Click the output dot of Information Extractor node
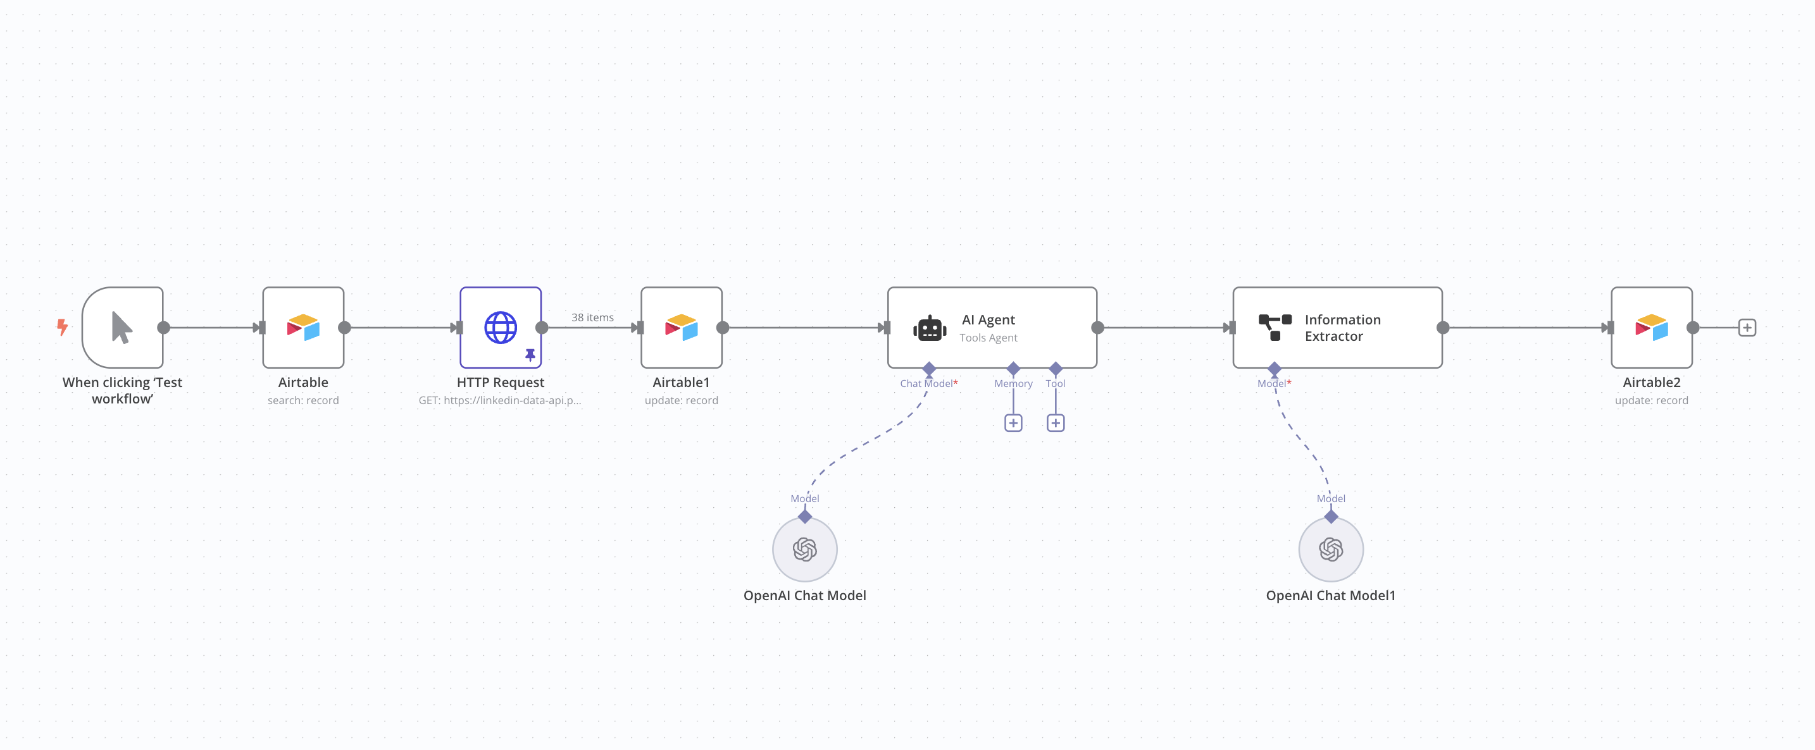This screenshot has height=750, width=1815. [1443, 328]
